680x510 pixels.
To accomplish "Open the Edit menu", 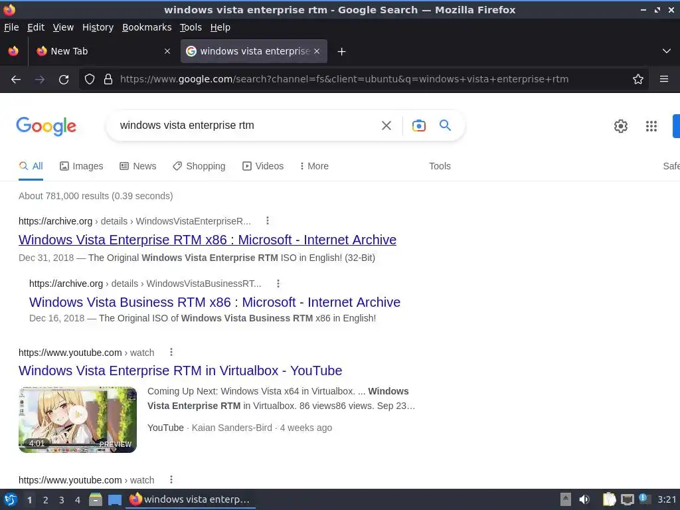I will (x=36, y=27).
